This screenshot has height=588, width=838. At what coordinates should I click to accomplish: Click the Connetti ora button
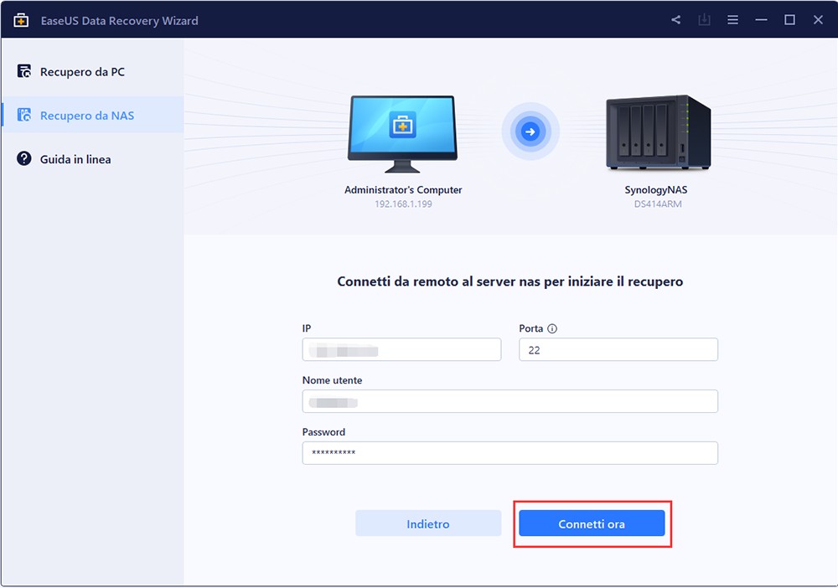[592, 524]
